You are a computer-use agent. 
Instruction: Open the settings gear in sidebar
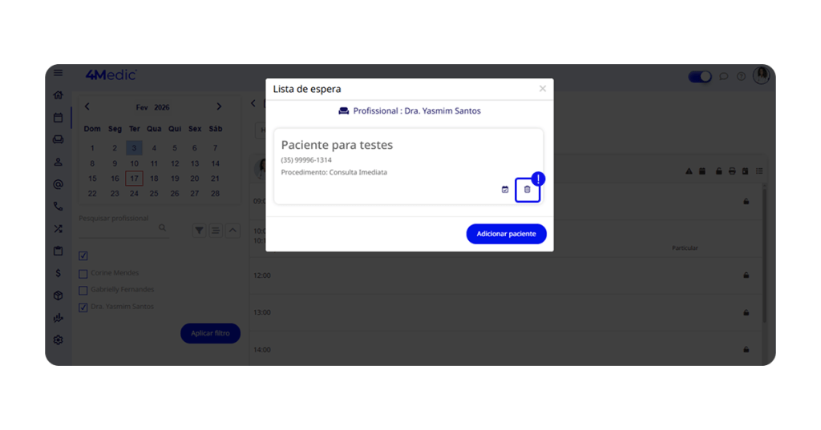(58, 340)
